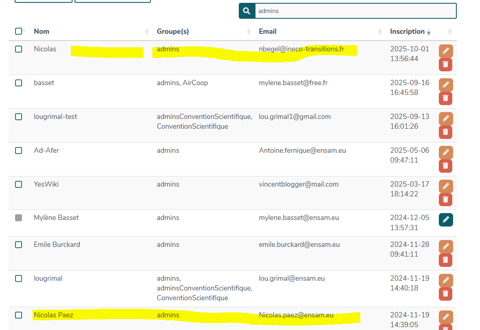Click the search magnifier icon
Screen dimensions: 480x330
click(x=247, y=11)
